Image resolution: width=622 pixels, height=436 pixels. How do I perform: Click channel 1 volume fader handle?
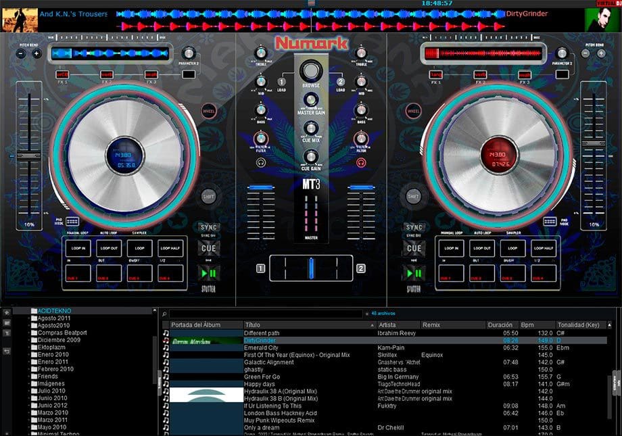(260, 187)
